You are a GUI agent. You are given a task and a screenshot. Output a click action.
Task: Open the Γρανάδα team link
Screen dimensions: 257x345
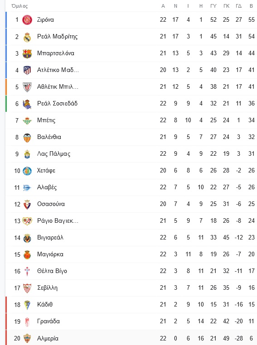pos(48,321)
